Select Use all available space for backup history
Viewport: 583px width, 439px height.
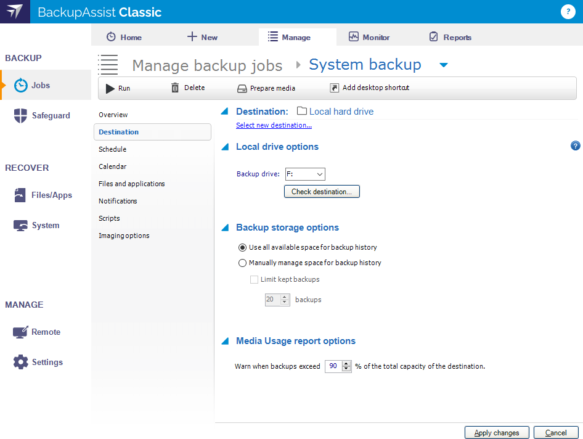[x=242, y=247]
